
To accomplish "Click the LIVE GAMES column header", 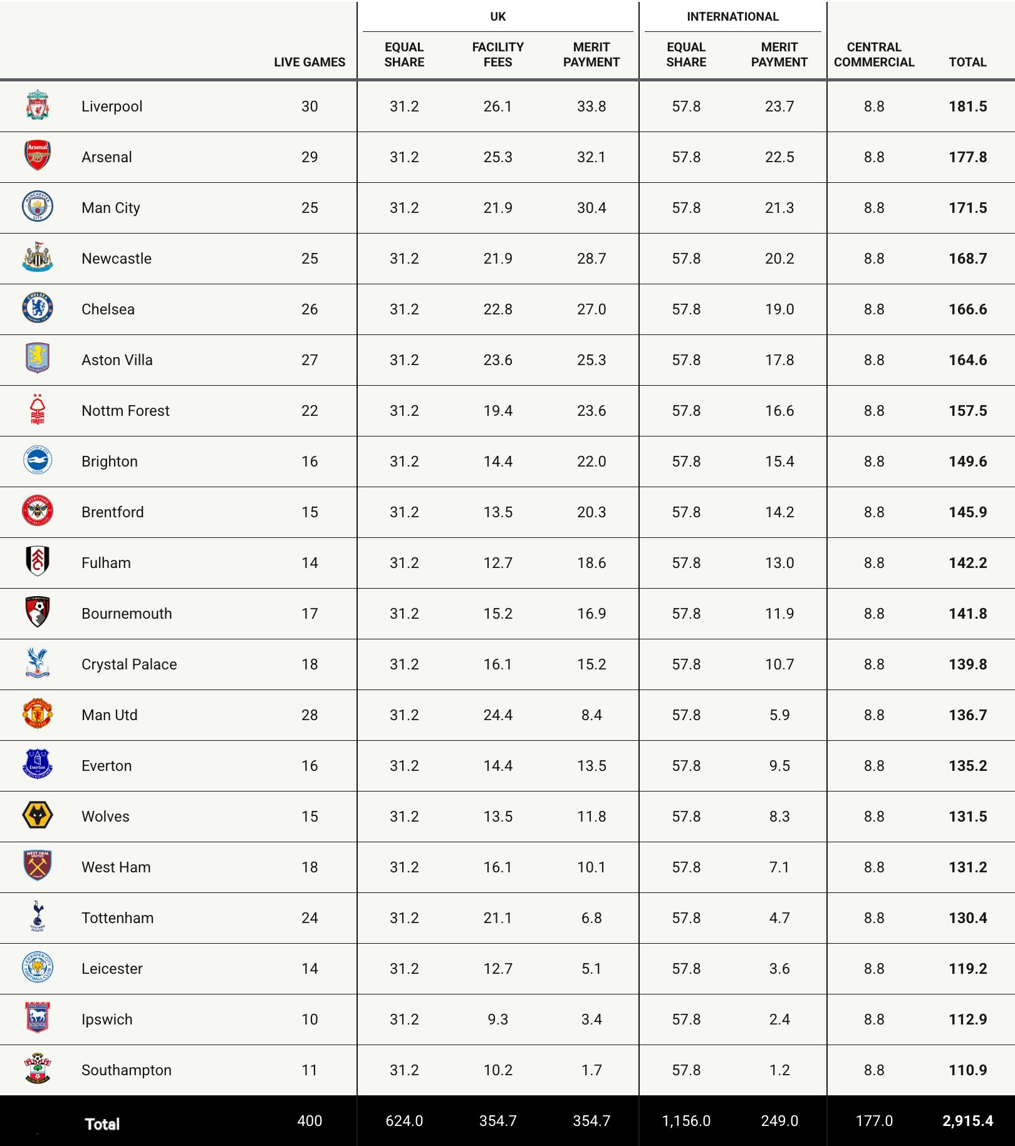I will 310,62.
